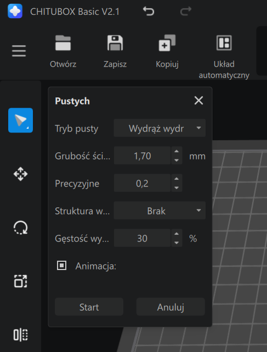267x352 pixels.
Task: Activate the move tool in sidebar
Action: coord(21,174)
